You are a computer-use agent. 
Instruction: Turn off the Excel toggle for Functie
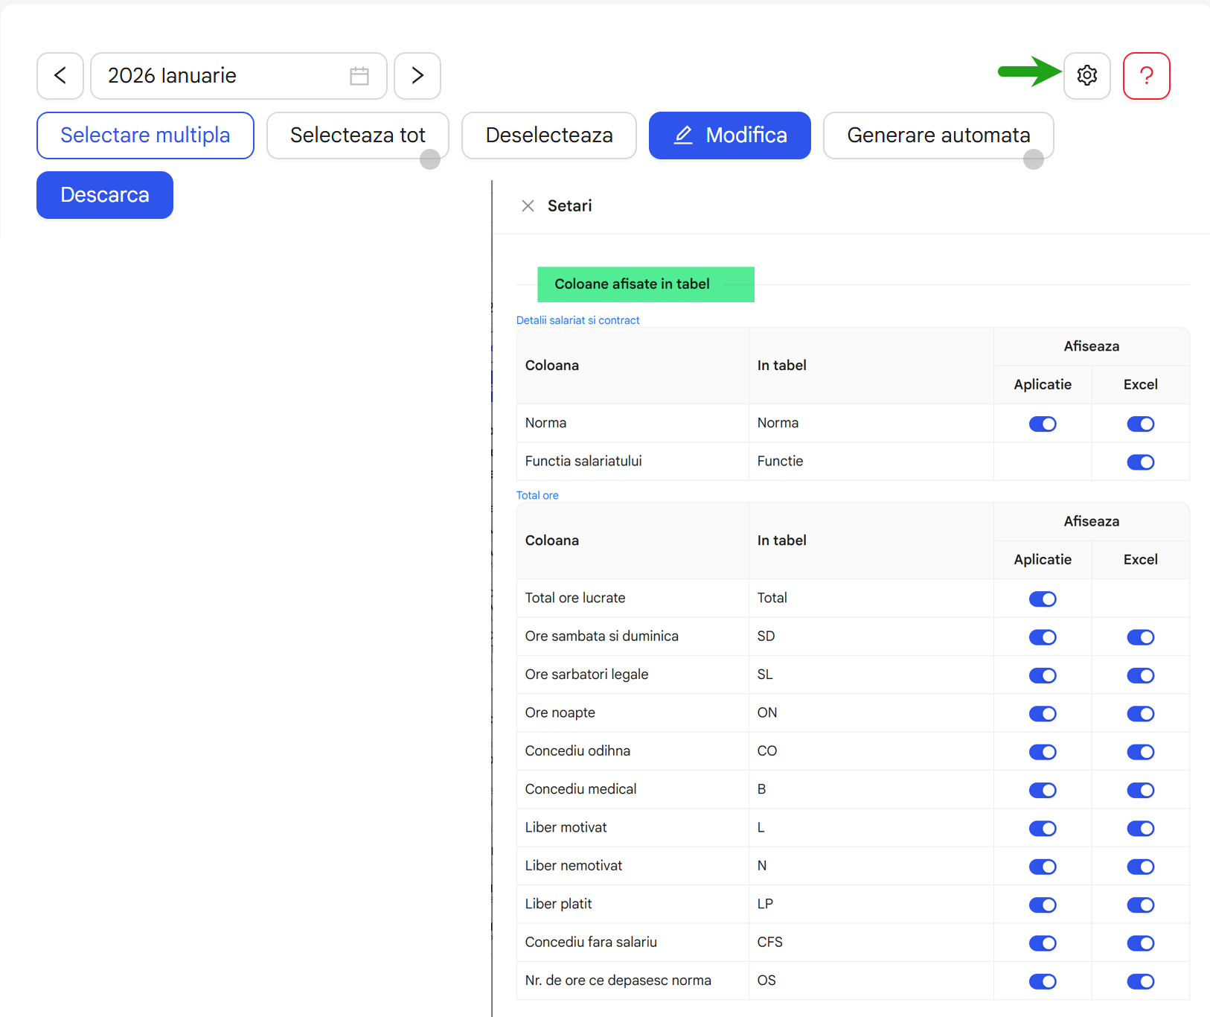pos(1140,462)
